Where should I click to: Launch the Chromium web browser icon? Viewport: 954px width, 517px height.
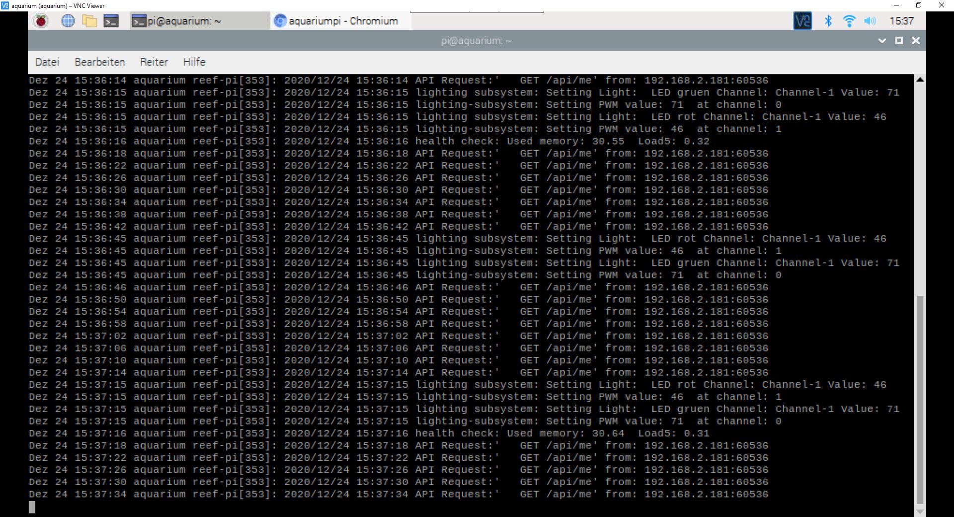[x=68, y=21]
